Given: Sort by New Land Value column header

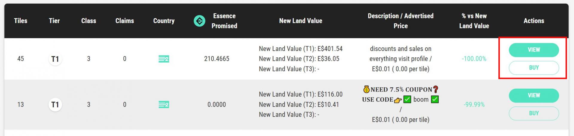Looking at the screenshot, I should [300, 21].
